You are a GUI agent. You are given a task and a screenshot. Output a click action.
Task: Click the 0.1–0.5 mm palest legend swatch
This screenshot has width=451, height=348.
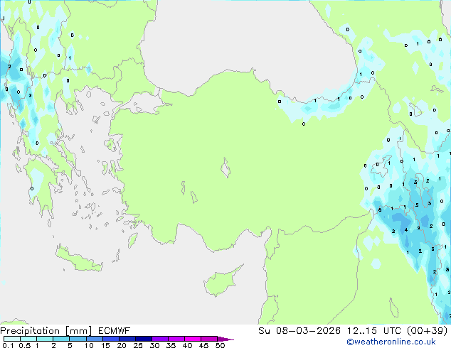[x=12, y=339]
